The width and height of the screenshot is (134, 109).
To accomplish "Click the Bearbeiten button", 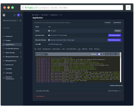I will pyautogui.click(x=118, y=23).
